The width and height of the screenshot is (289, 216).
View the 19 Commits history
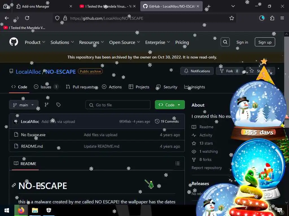pyautogui.click(x=167, y=121)
